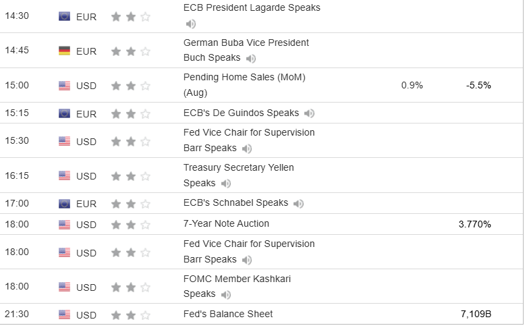The image size is (529, 330).
Task: Play Treasury Secretary Yellen speech audio
Action: 226,184
